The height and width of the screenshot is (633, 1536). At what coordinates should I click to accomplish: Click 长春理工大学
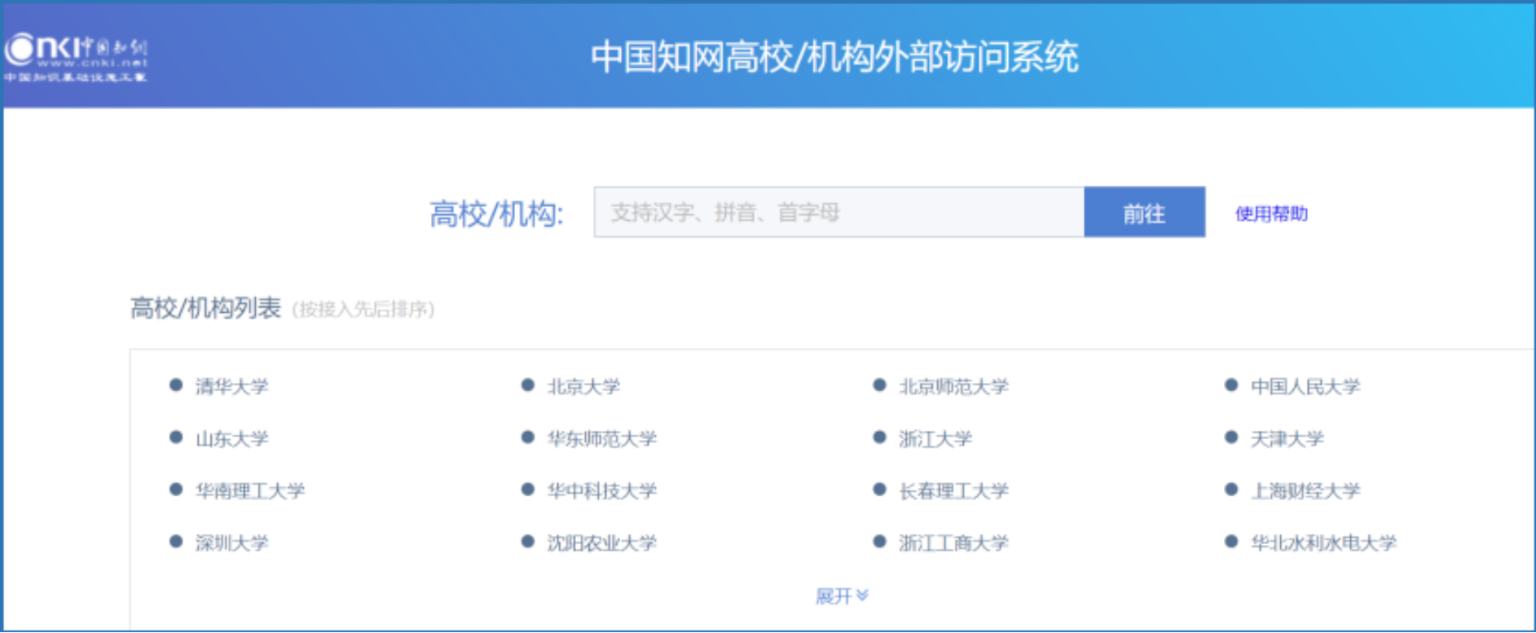pos(953,490)
